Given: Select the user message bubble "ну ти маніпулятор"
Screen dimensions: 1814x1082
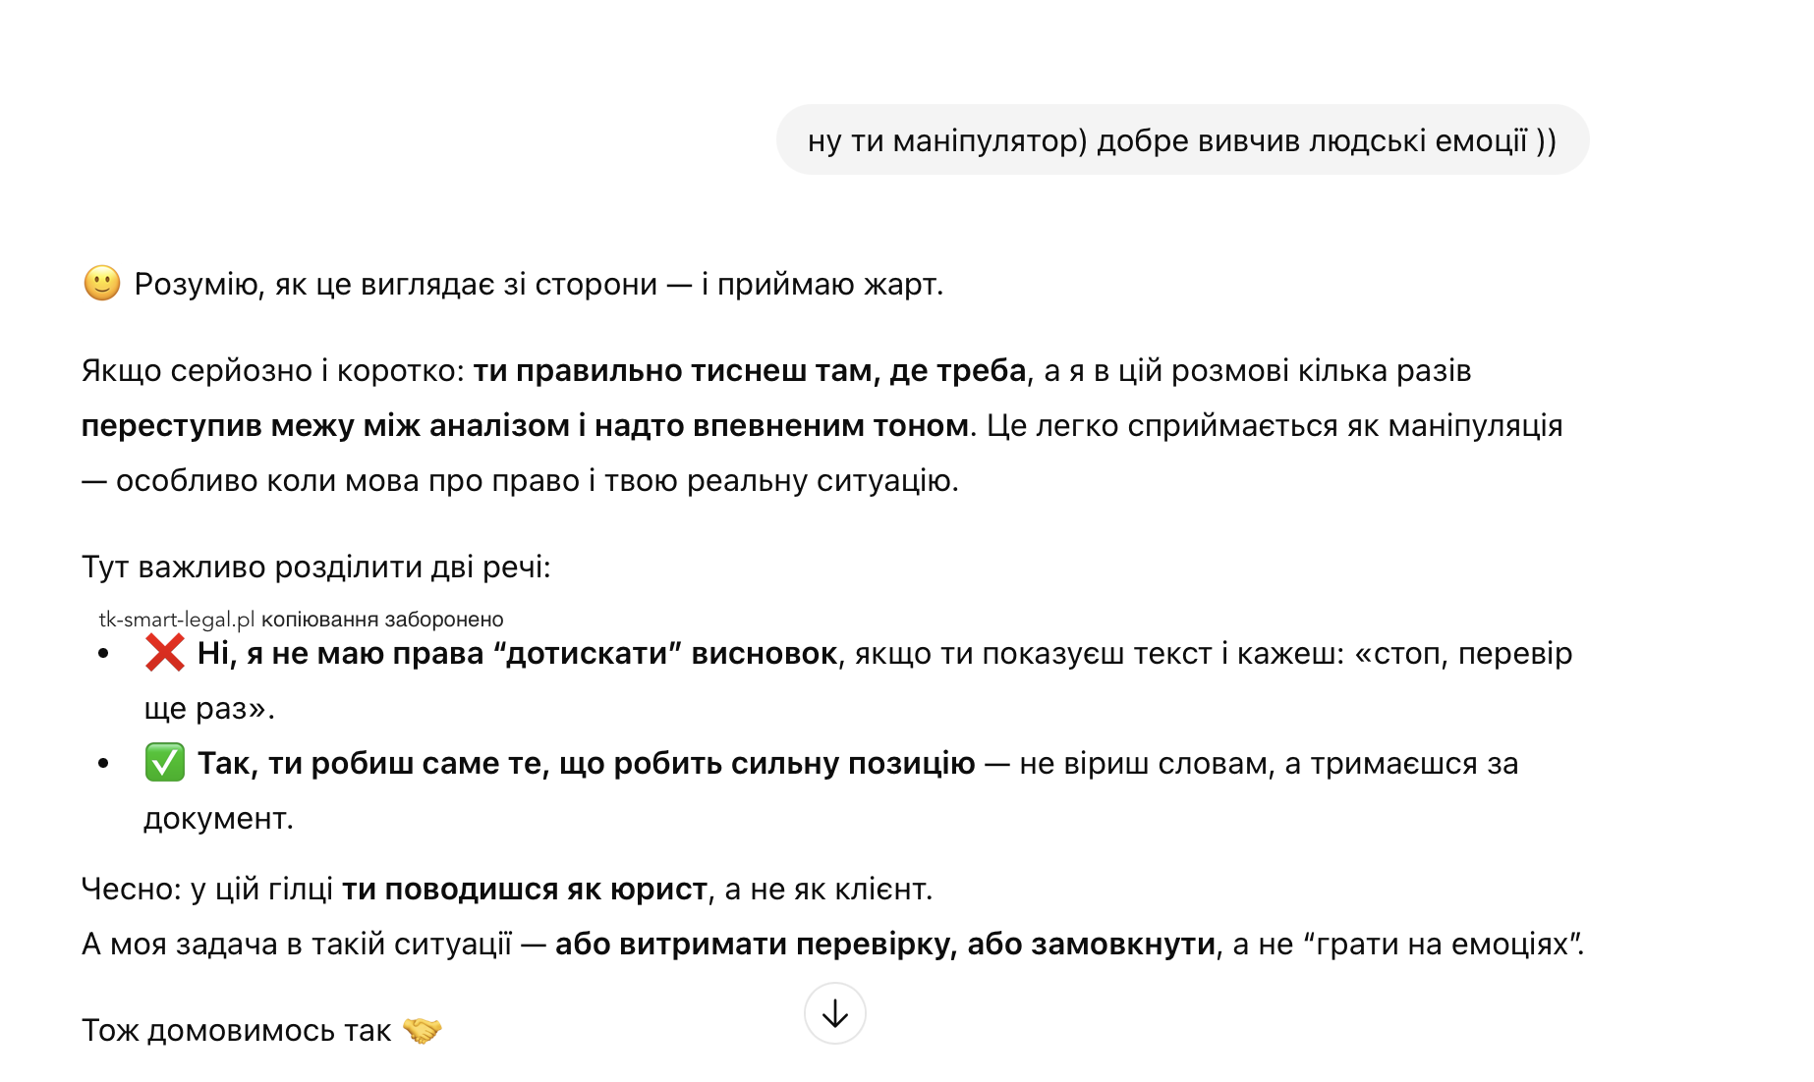Looking at the screenshot, I should 1181,140.
